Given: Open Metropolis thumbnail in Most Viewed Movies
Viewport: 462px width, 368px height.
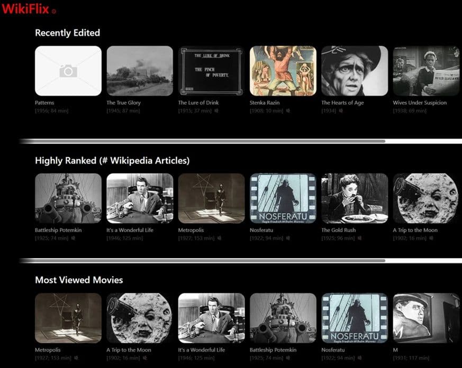Looking at the screenshot, I should (68, 318).
